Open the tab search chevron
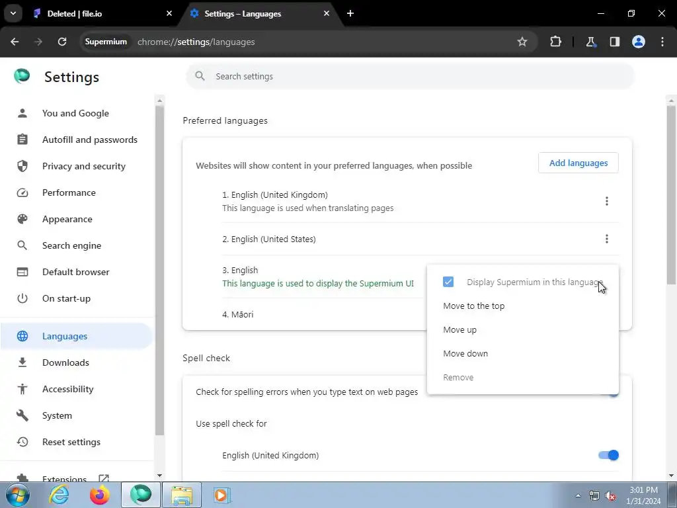 [13, 13]
